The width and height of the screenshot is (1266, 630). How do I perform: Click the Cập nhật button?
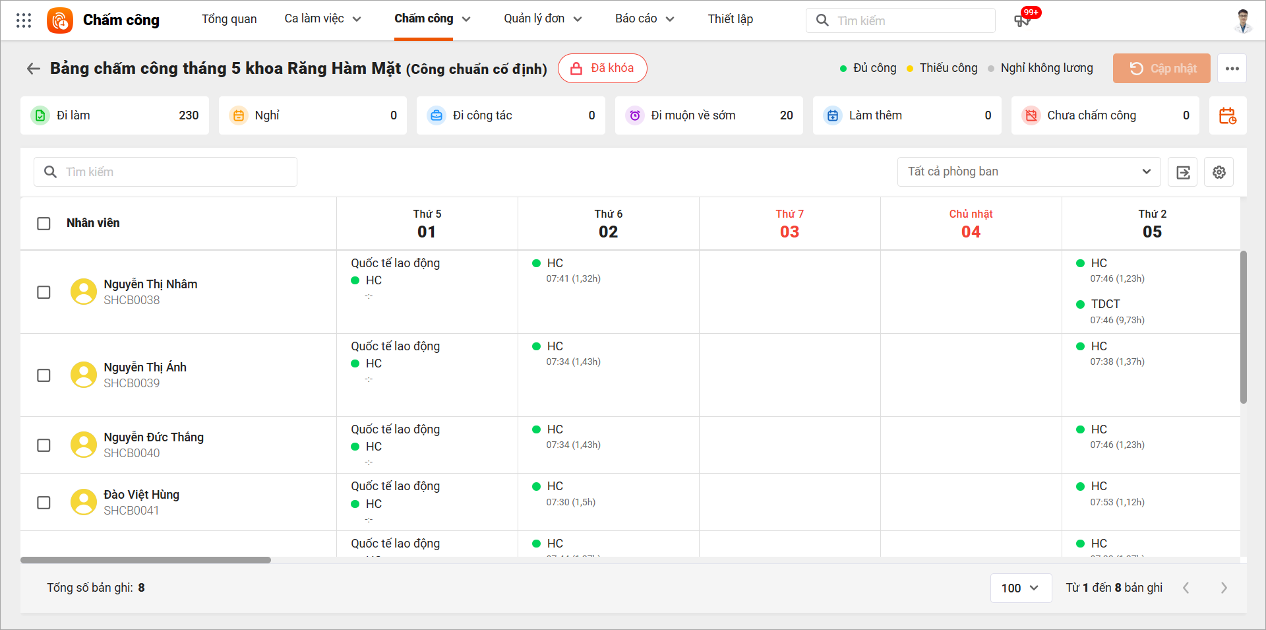[1161, 69]
